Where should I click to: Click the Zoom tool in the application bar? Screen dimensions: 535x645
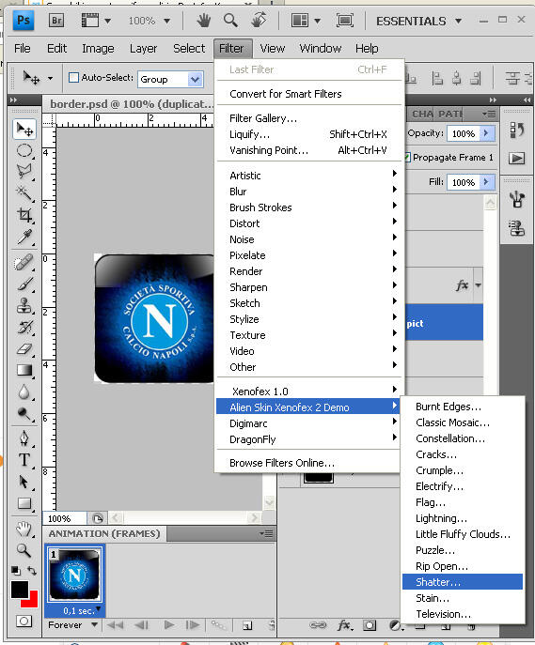click(x=230, y=20)
